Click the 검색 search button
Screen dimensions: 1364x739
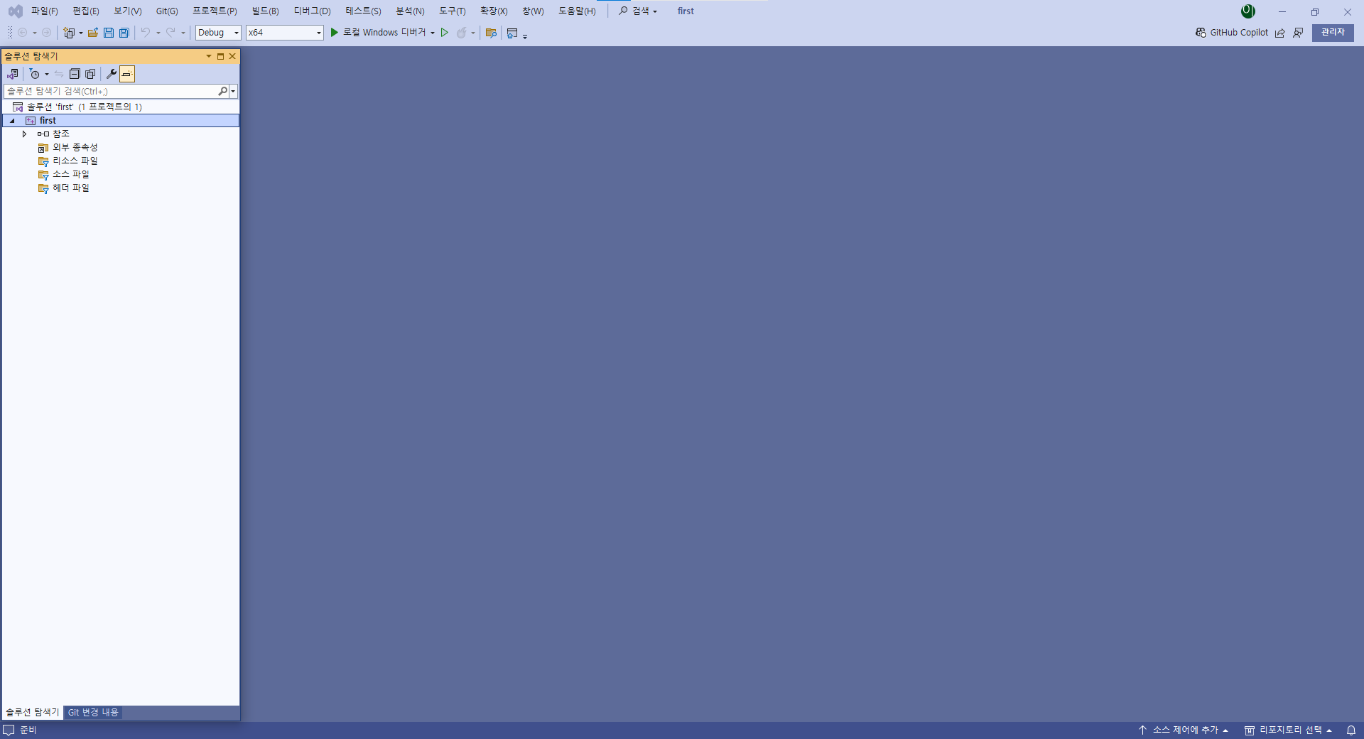(x=637, y=11)
